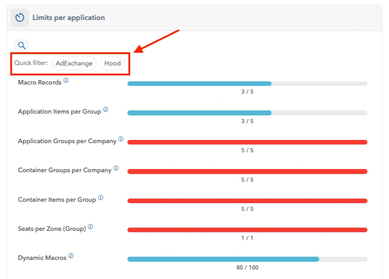The height and width of the screenshot is (279, 389).
Task: Click the Container Items per Group progress bar
Action: click(247, 201)
